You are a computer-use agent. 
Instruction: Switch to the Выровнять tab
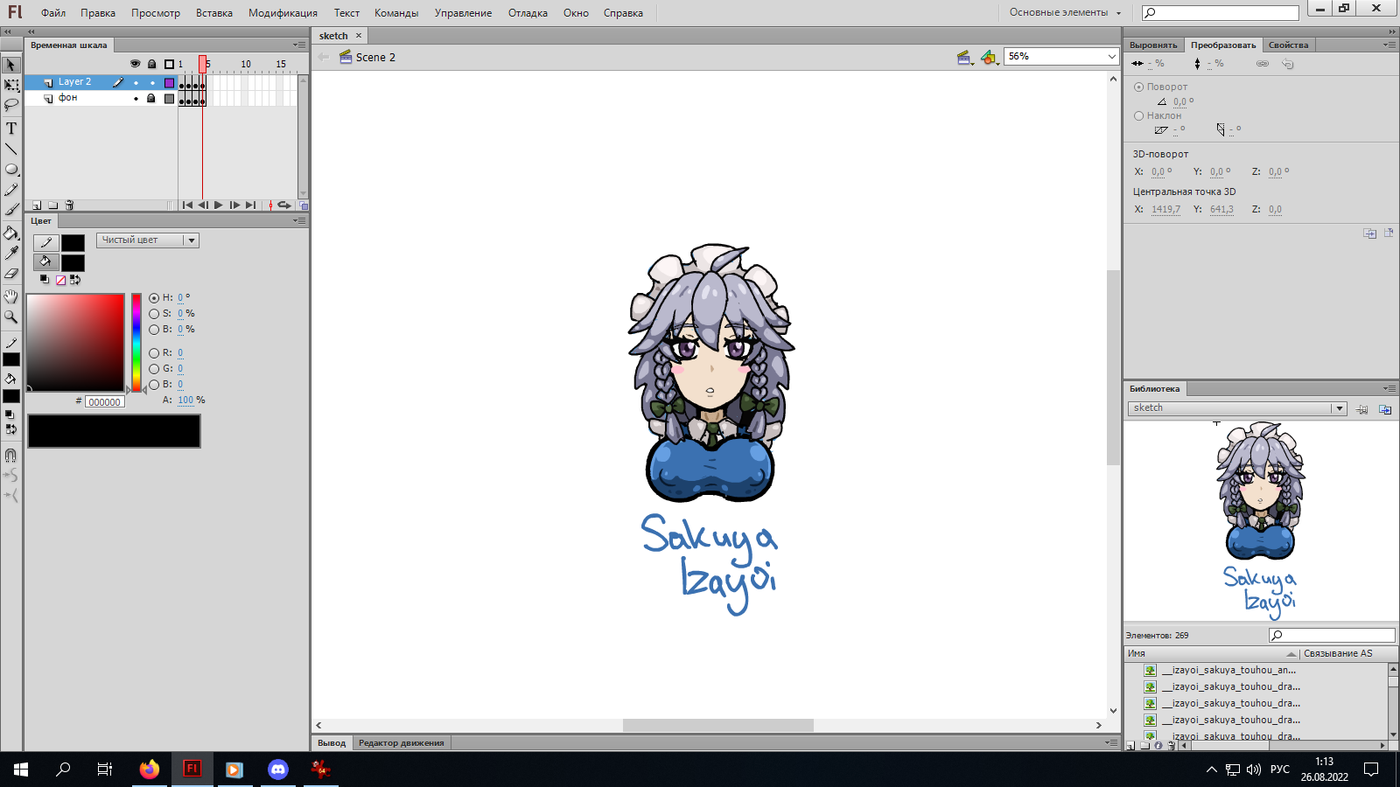pos(1153,45)
